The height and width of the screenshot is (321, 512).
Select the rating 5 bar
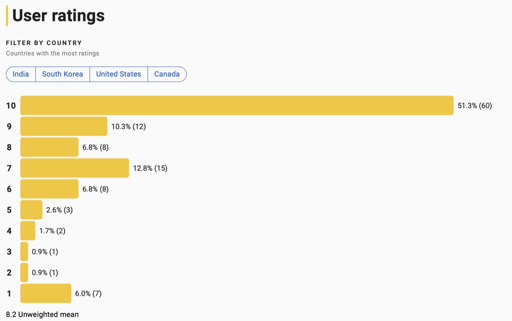pyautogui.click(x=32, y=210)
